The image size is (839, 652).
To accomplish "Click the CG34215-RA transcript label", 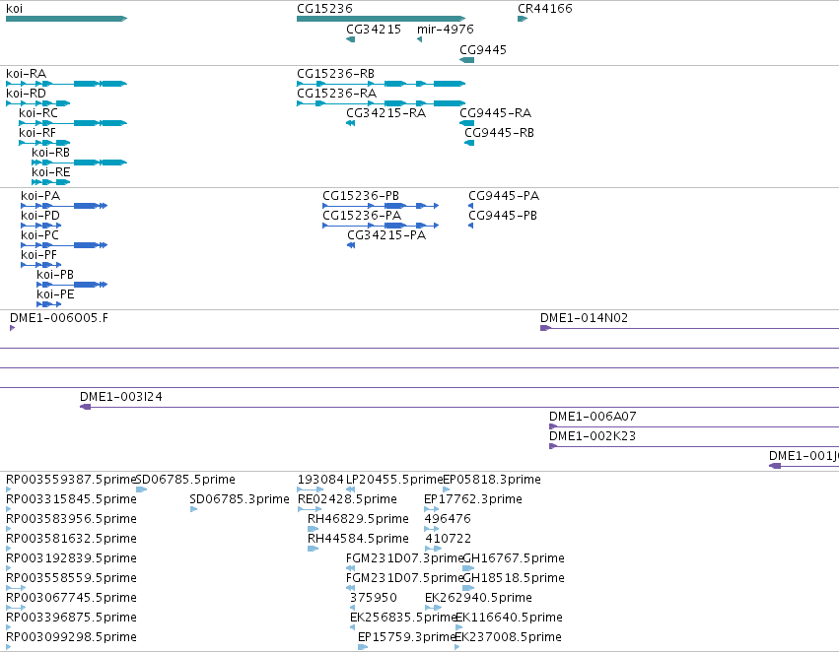I will (385, 113).
